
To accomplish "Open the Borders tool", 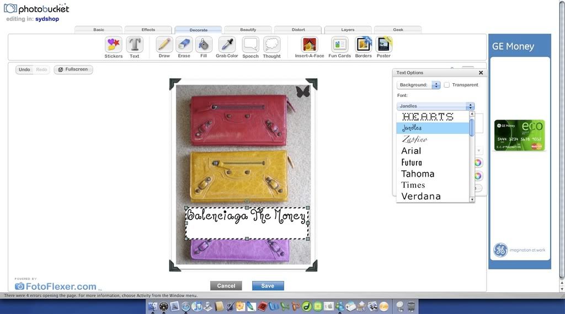I will click(x=363, y=47).
